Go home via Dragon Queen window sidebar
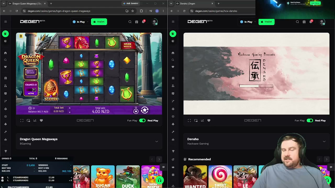Image resolution: width=335 pixels, height=188 pixels. click(x=5, y=53)
